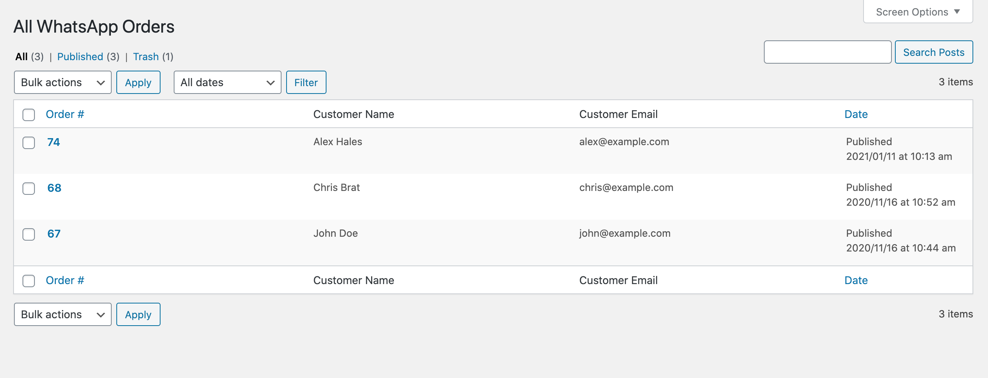This screenshot has width=988, height=378.
Task: Click the Filter button
Action: [x=306, y=82]
